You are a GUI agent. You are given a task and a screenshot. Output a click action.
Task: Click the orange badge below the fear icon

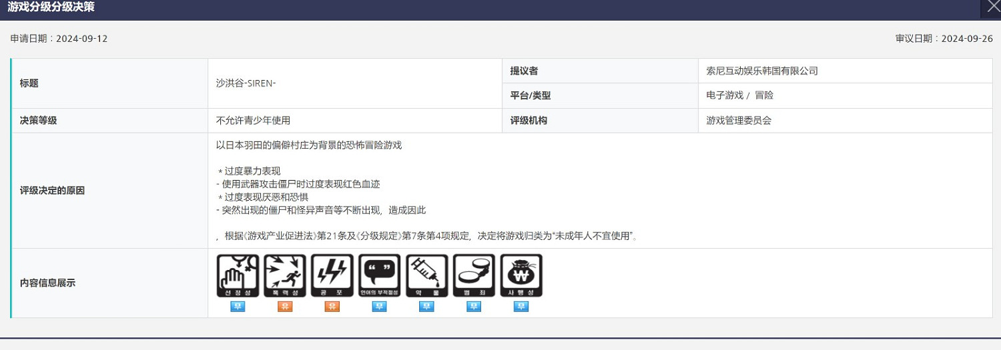332,307
